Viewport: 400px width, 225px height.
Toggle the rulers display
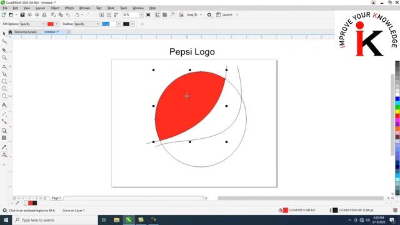(x=157, y=15)
